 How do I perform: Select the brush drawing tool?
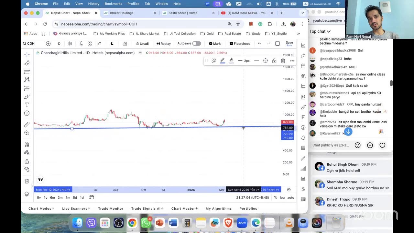pos(27,96)
